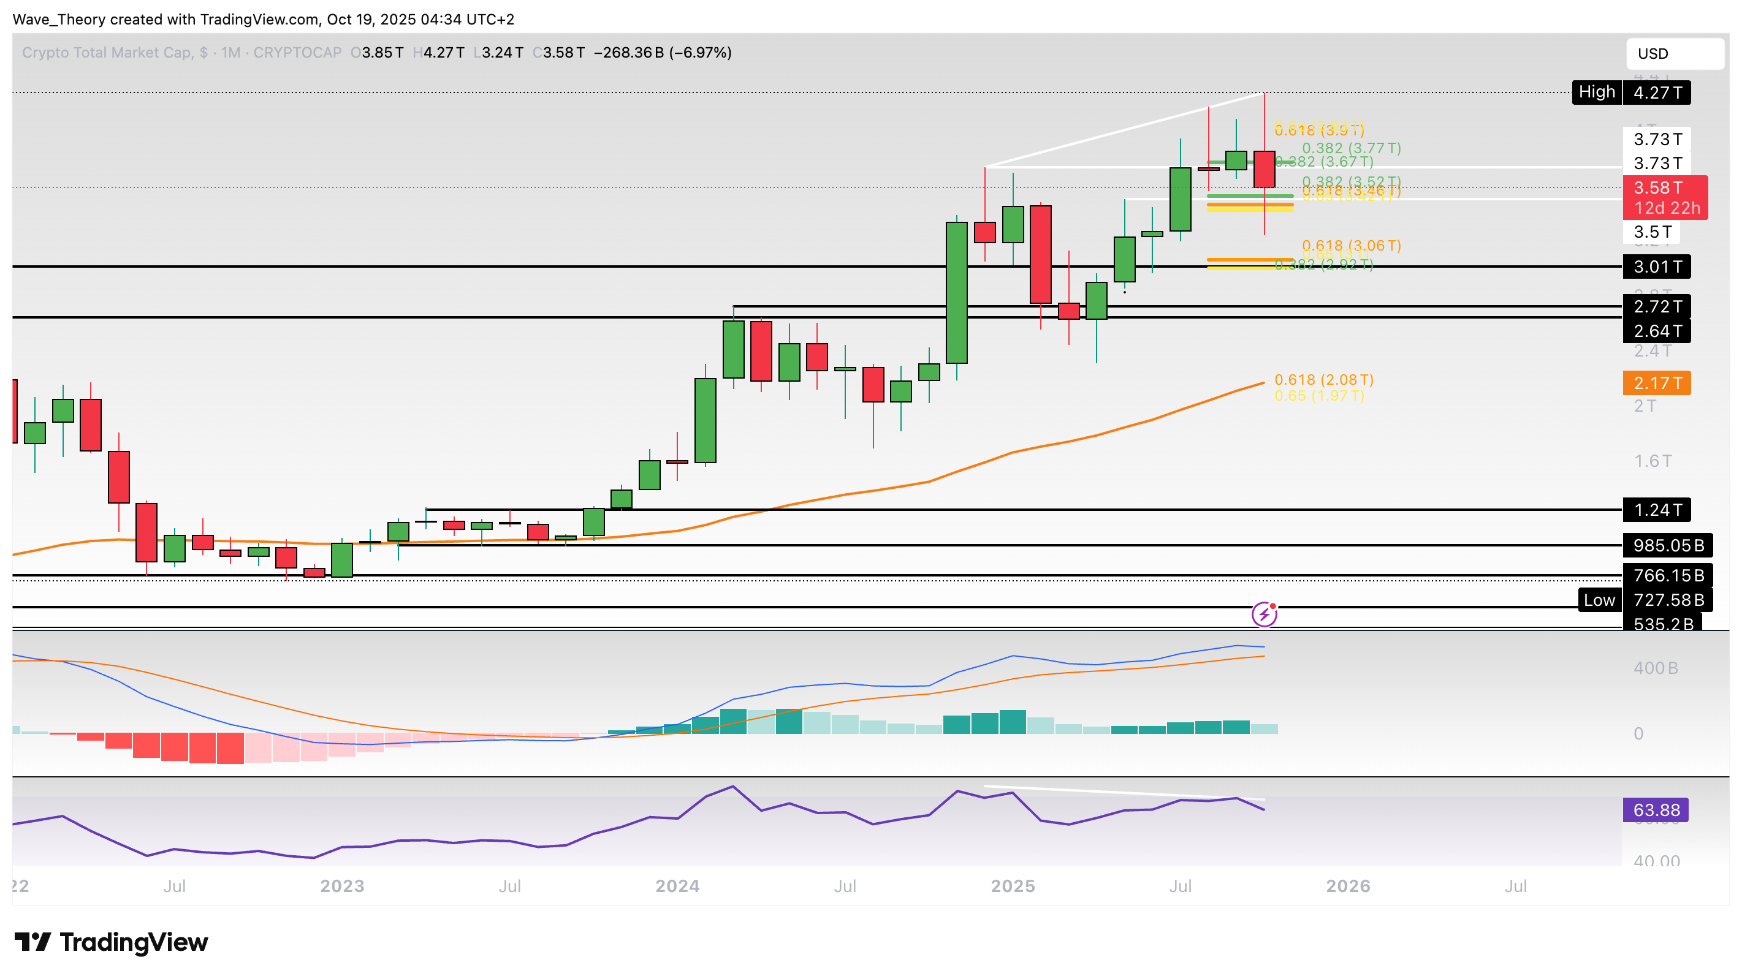The width and height of the screenshot is (1742, 979).
Task: Click the purple lightning bolt event icon
Action: tap(1264, 614)
